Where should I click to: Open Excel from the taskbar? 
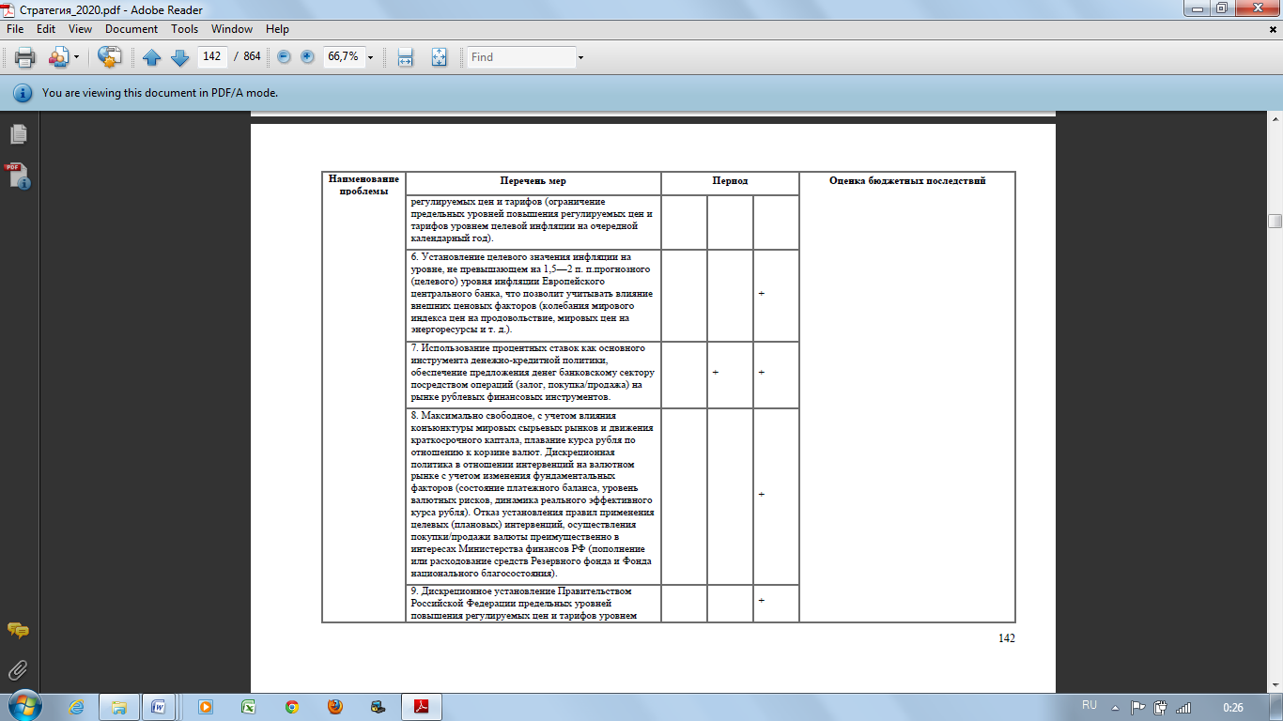(249, 706)
